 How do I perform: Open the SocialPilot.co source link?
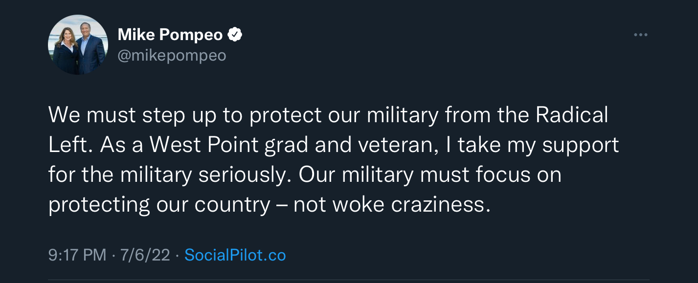point(235,255)
